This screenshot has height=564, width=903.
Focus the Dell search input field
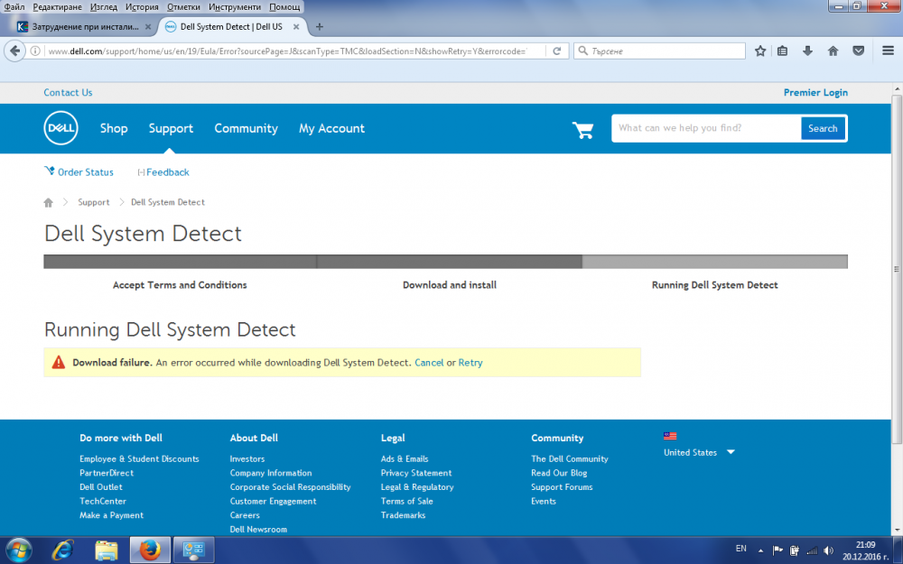706,128
